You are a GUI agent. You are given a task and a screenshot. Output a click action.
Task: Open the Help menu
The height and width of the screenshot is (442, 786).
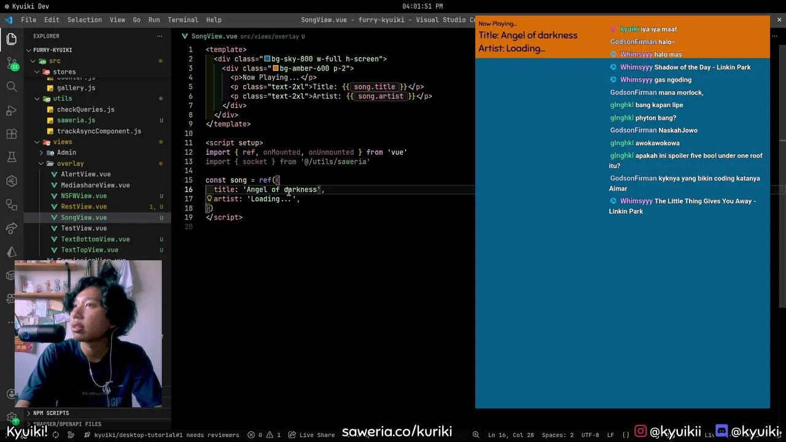pyautogui.click(x=214, y=20)
